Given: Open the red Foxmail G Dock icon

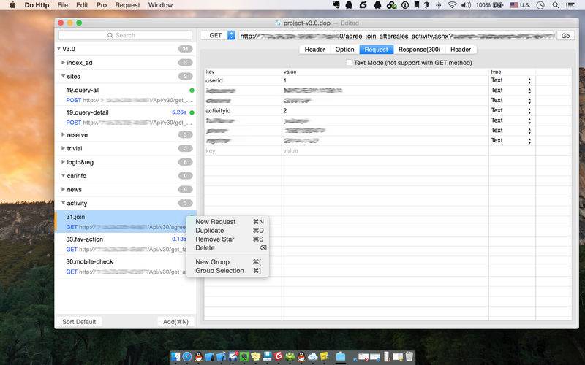Looking at the screenshot, I should pyautogui.click(x=279, y=356).
